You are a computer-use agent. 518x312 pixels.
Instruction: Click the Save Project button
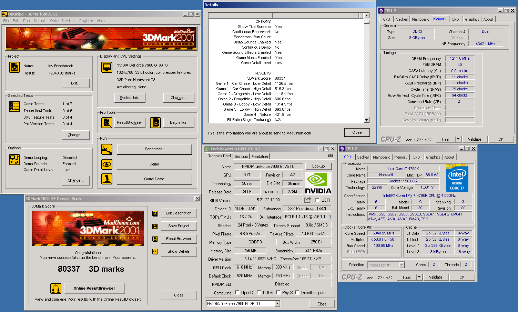pyautogui.click(x=179, y=226)
